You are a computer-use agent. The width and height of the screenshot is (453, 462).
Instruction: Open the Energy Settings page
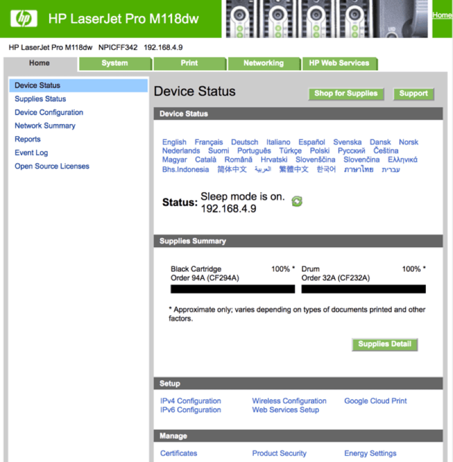(370, 453)
